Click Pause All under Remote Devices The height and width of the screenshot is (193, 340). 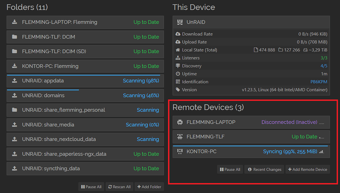coord(230,169)
